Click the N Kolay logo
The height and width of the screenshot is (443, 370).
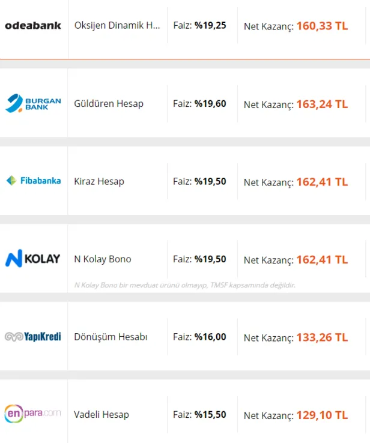point(33,259)
